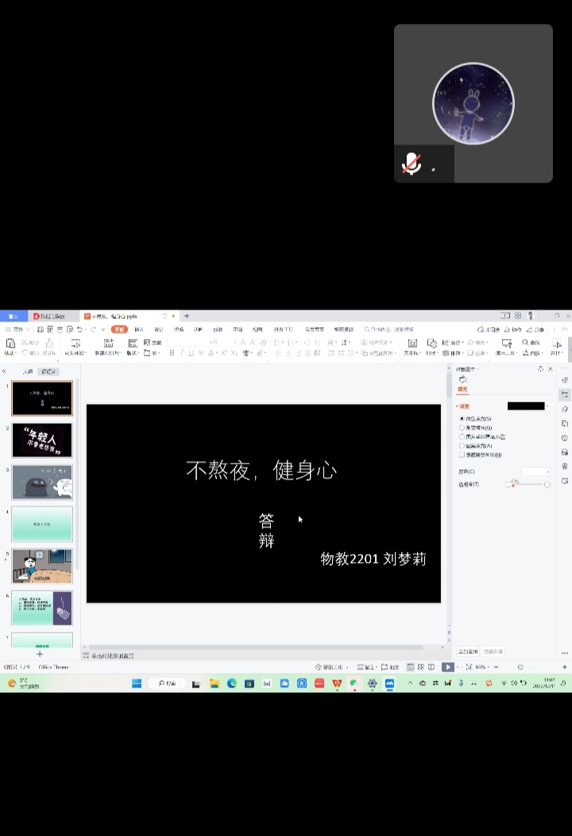Screen dimensions: 572x836
Task: Click the muted microphone icon
Action: click(412, 164)
